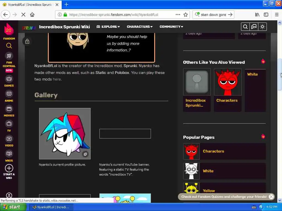282x211 pixels.
Task: Enlarge the profile picture via expand icon
Action: click(85, 154)
